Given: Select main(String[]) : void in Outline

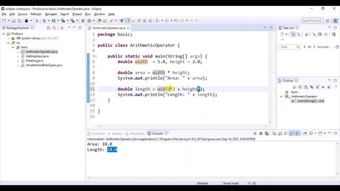Looking at the screenshot, I should point(308,101).
